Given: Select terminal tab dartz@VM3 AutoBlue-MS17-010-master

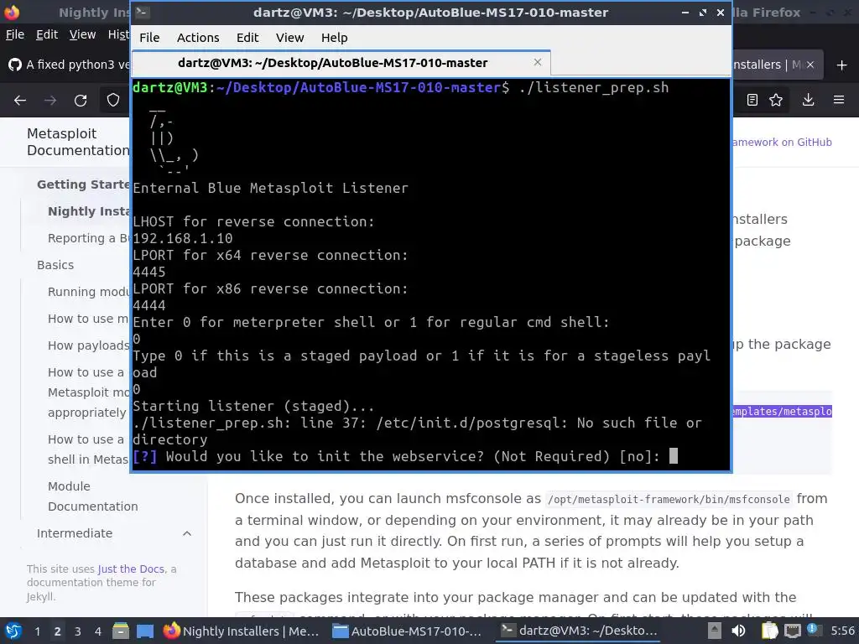Looking at the screenshot, I should 341,62.
